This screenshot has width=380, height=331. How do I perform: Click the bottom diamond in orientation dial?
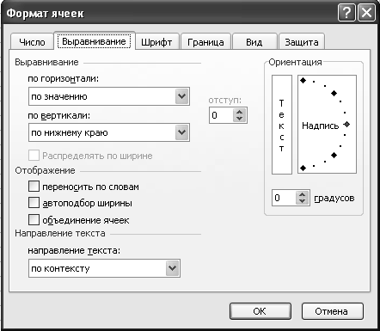pos(303,168)
